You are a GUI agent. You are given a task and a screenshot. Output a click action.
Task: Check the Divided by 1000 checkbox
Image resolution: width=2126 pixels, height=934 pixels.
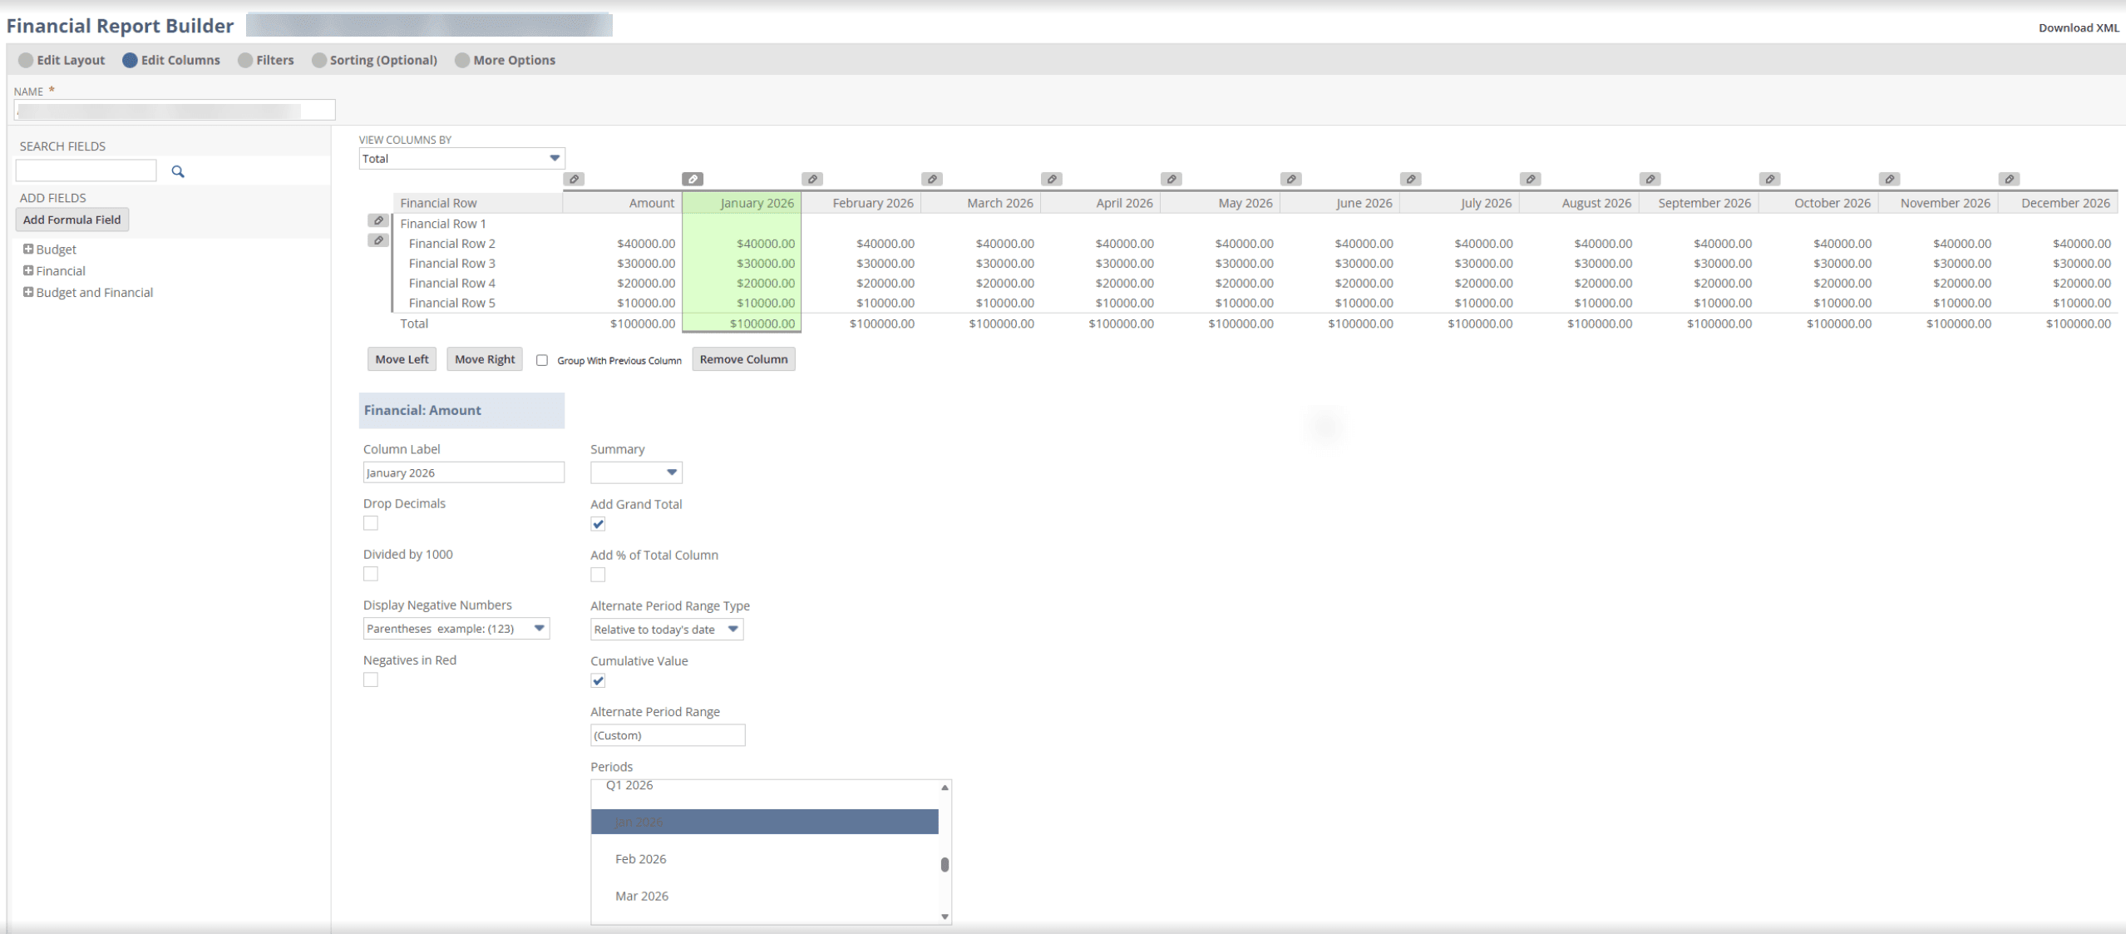tap(371, 574)
